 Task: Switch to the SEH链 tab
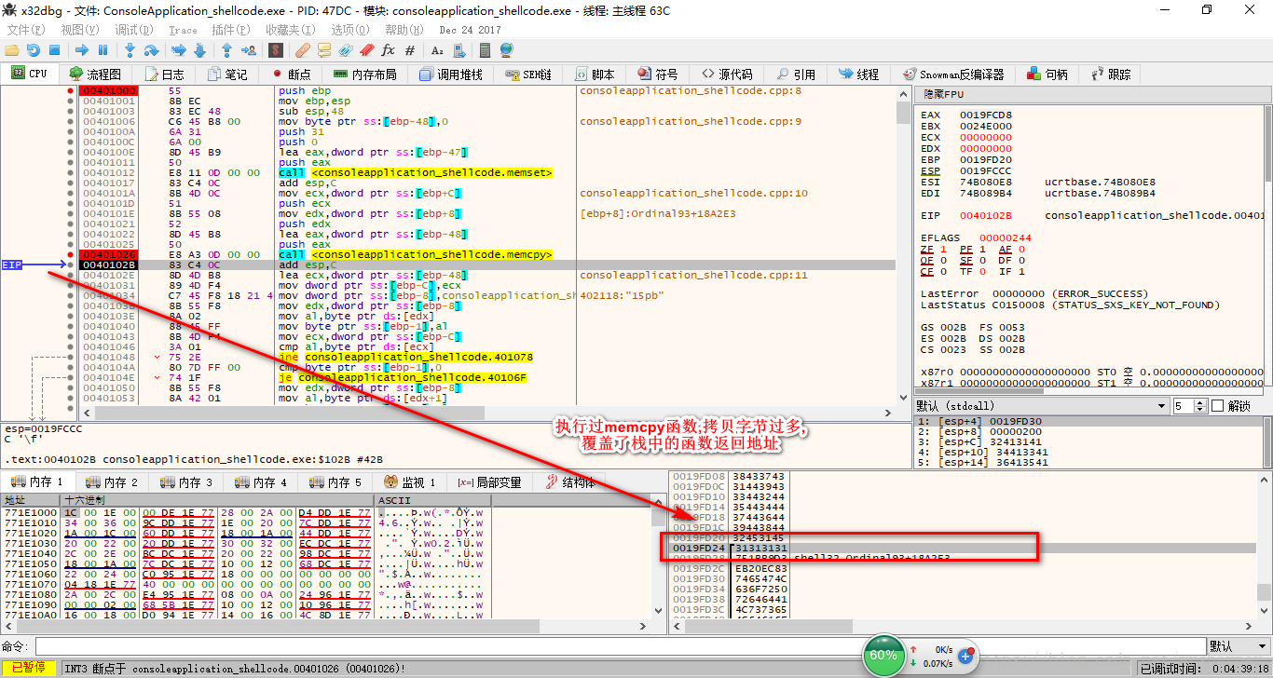pyautogui.click(x=528, y=74)
